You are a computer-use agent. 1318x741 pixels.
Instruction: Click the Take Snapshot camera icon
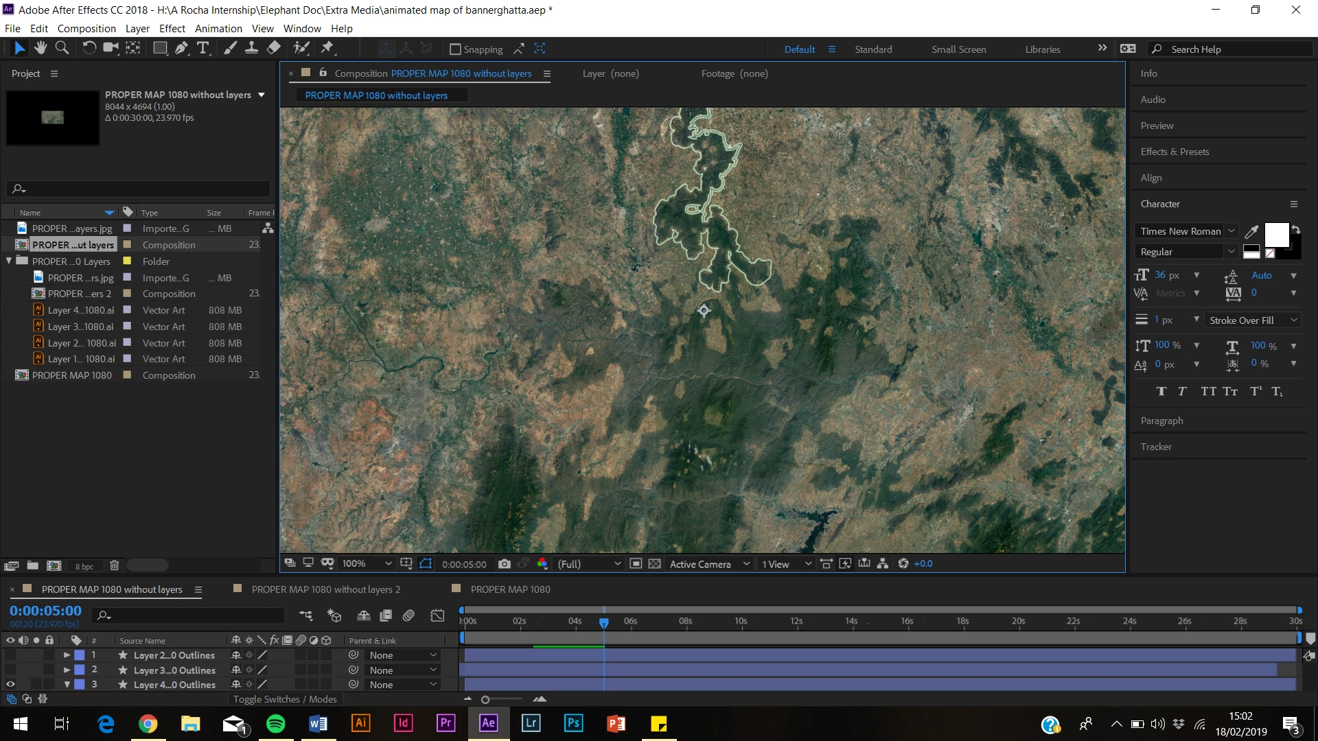point(505,564)
